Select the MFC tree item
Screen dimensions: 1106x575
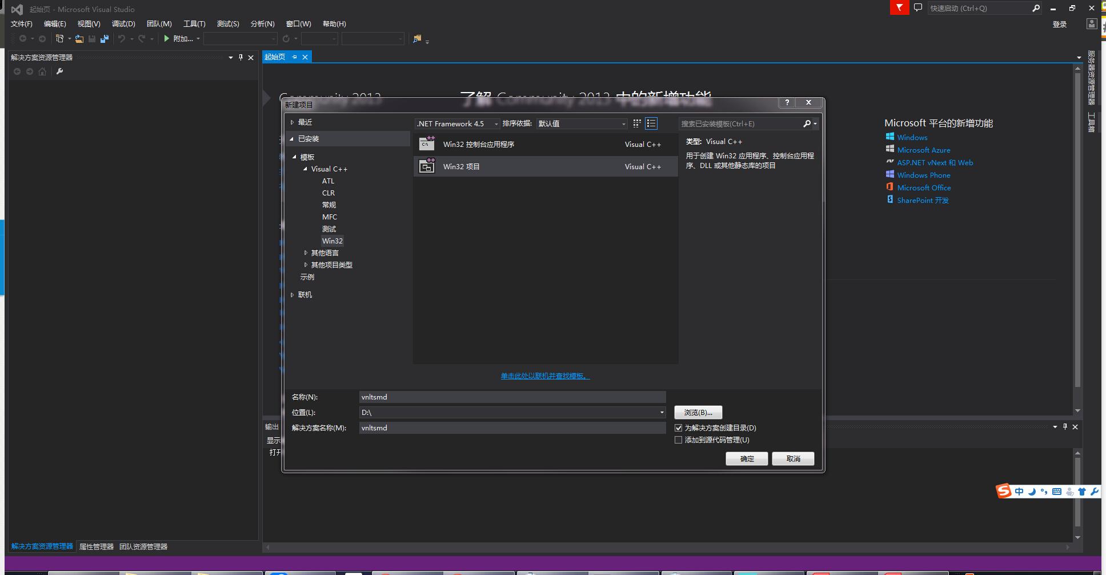tap(330, 217)
